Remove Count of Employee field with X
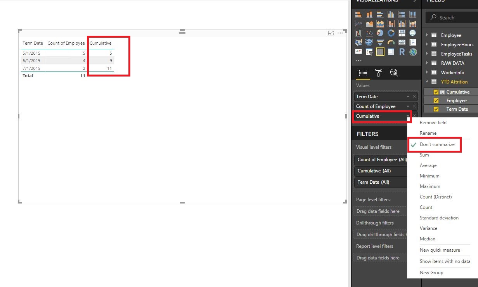This screenshot has width=478, height=287. pyautogui.click(x=414, y=106)
